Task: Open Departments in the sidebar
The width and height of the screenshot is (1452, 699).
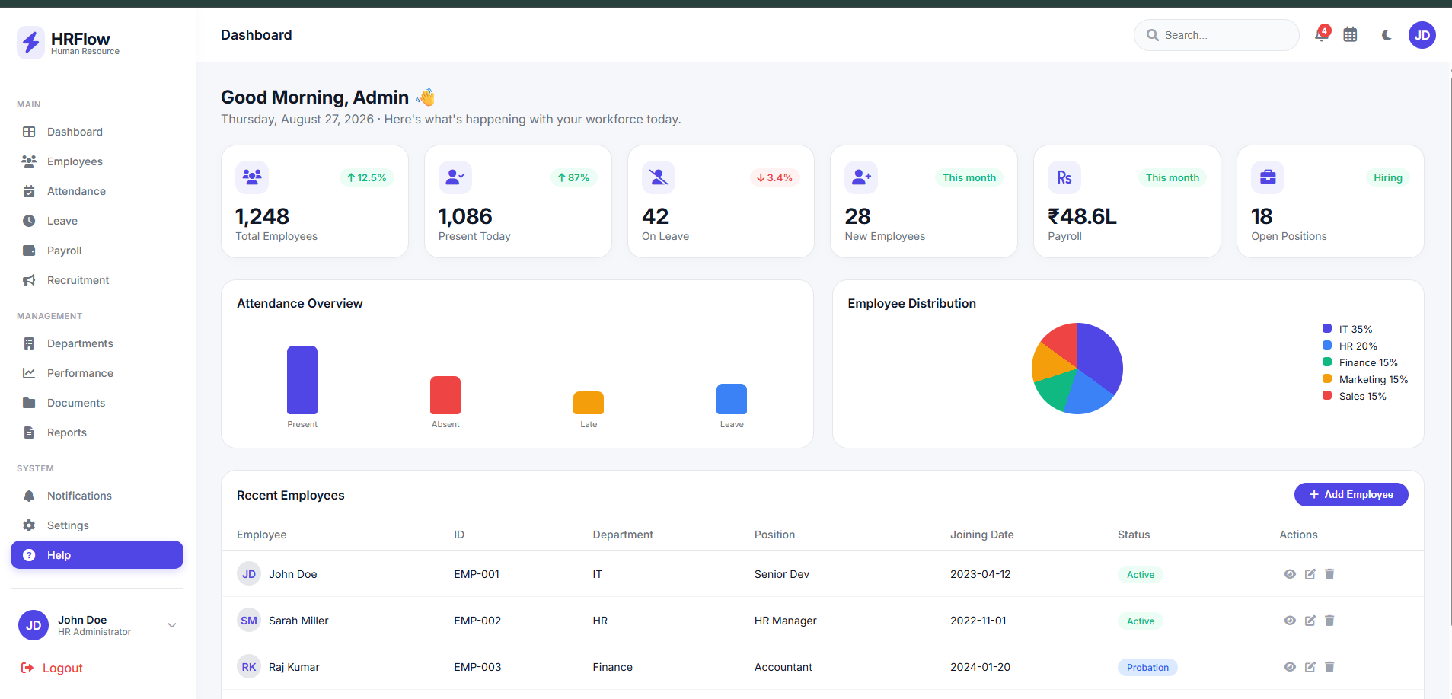Action: click(x=97, y=343)
